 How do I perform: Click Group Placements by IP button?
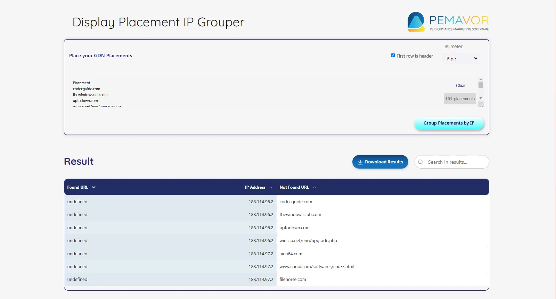pyautogui.click(x=449, y=123)
